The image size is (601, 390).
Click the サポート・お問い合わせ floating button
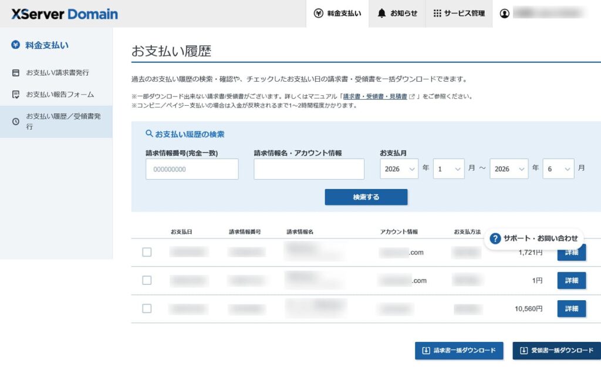[534, 238]
